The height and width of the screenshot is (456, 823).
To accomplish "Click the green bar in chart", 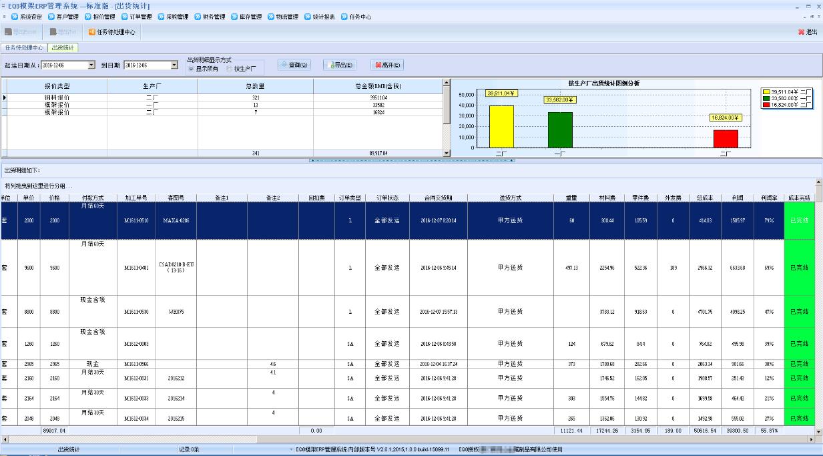I will 560,130.
